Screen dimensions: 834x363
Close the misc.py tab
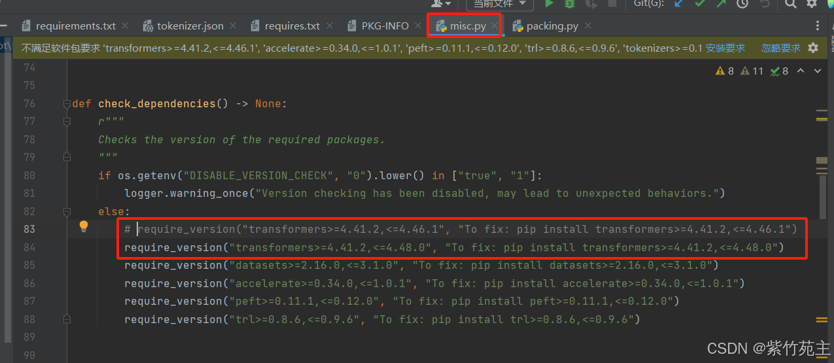coord(495,26)
